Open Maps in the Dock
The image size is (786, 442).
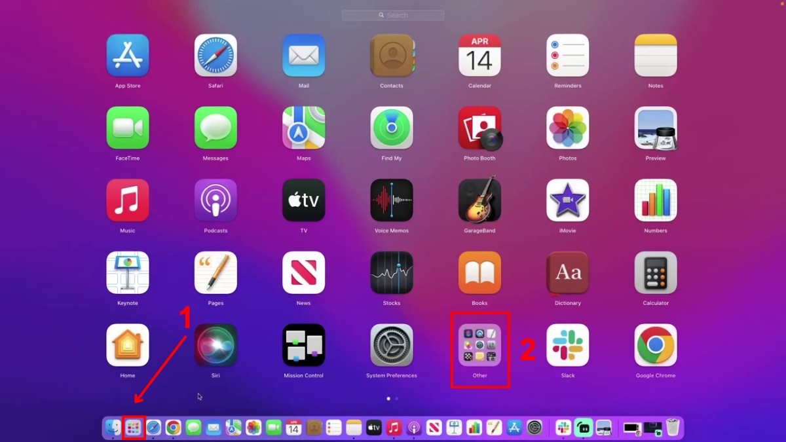(233, 428)
